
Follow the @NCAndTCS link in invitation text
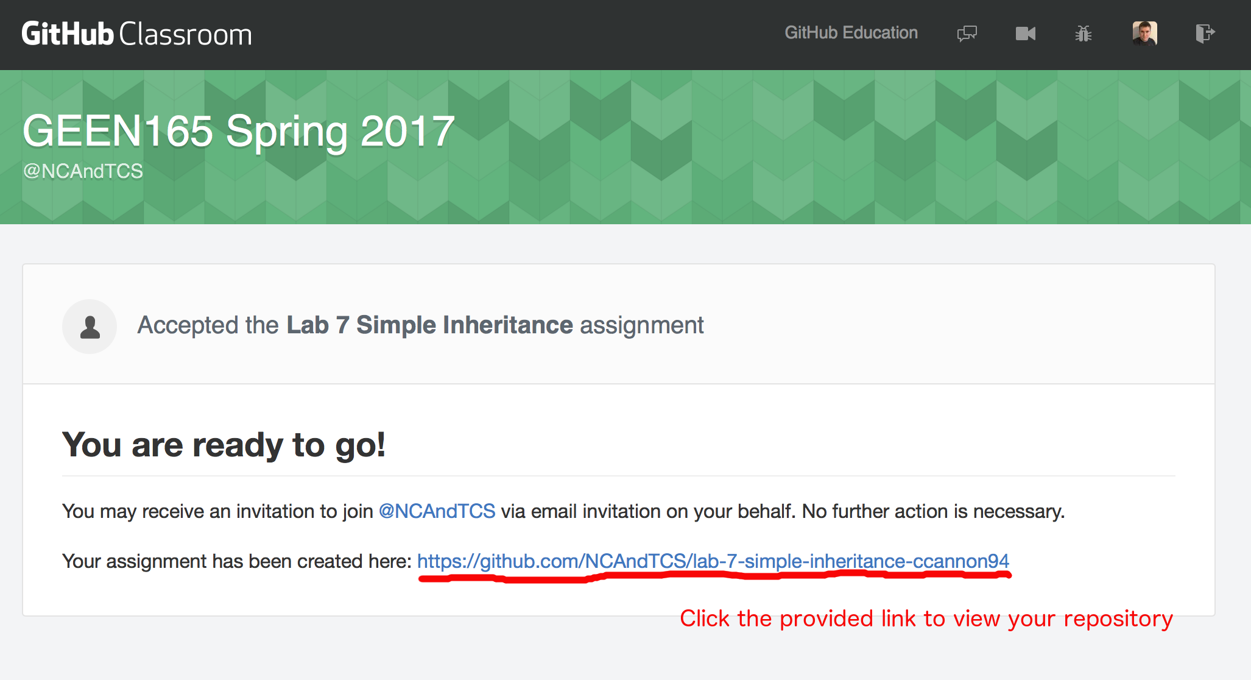(437, 511)
